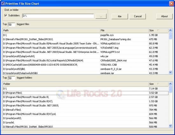
Task: Sort files list by File column header
Action: pyautogui.click(x=124, y=30)
